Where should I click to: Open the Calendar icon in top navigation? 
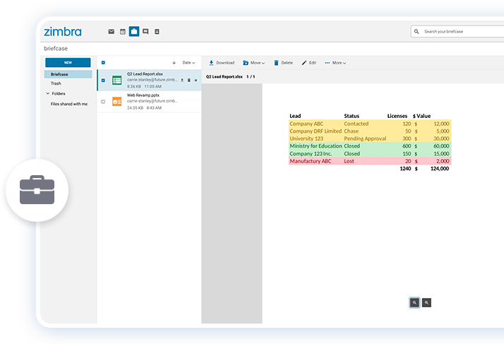point(122,32)
